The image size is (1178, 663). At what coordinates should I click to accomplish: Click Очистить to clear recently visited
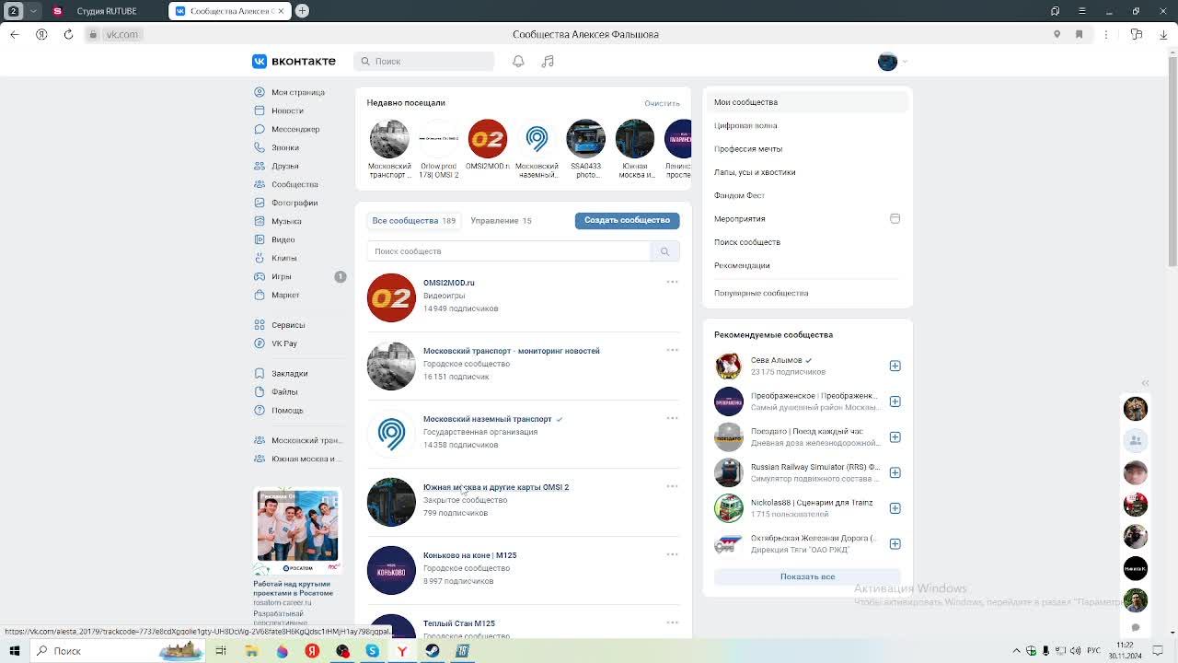pos(662,103)
